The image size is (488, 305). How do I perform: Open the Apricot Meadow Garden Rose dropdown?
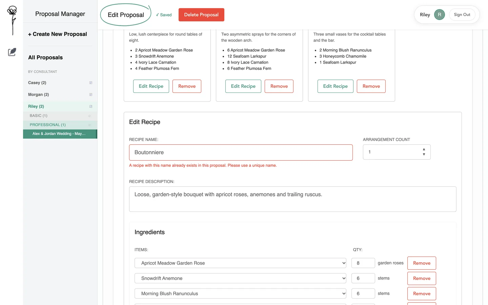pos(240,263)
